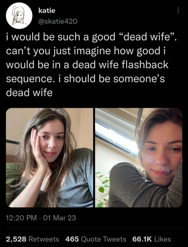Click the 66.1K like count number
188x247 pixels.
click(142, 239)
